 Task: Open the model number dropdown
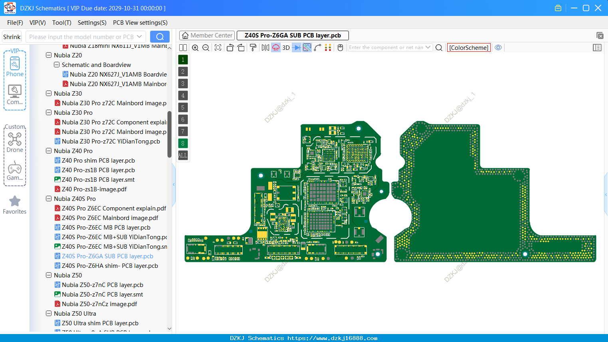pyautogui.click(x=139, y=37)
